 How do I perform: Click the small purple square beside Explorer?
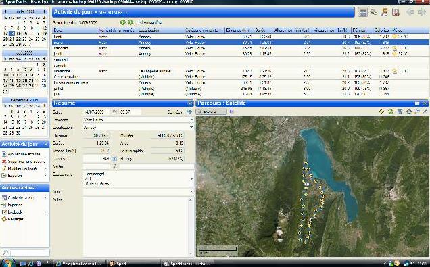[231, 112]
